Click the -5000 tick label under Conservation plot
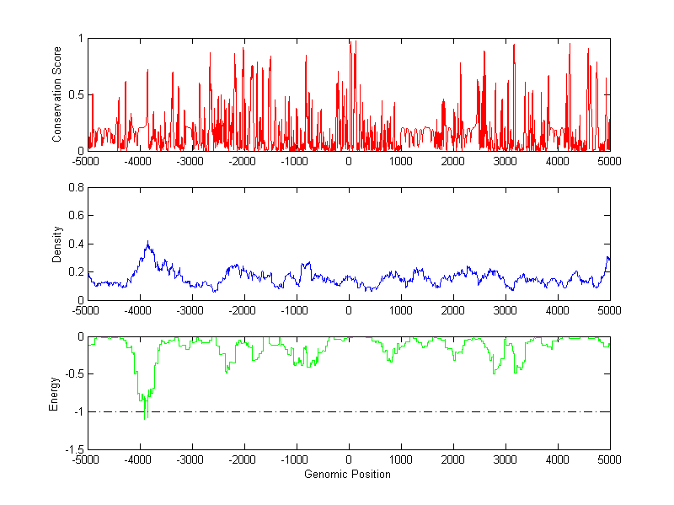This screenshot has height=505, width=674. [88, 161]
